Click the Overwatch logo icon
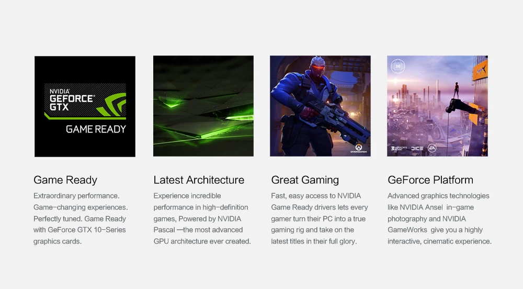Image resolution: width=523 pixels, height=289 pixels. coord(359,149)
